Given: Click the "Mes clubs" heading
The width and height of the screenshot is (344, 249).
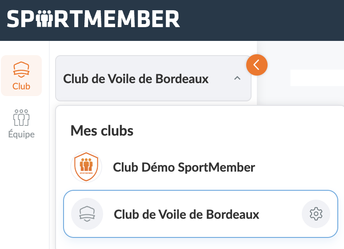Looking at the screenshot, I should (x=102, y=131).
